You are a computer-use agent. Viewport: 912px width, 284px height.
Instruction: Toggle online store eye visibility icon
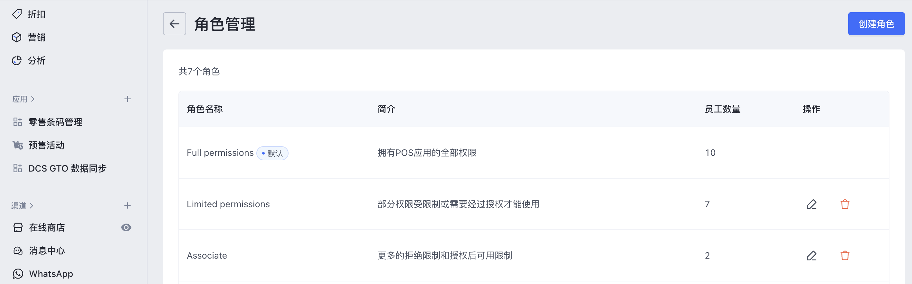126,227
